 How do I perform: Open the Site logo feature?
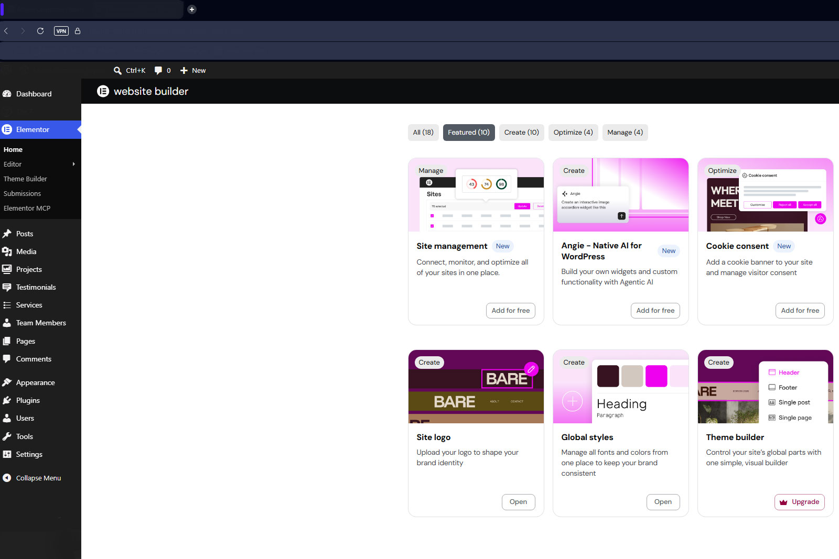click(x=519, y=502)
